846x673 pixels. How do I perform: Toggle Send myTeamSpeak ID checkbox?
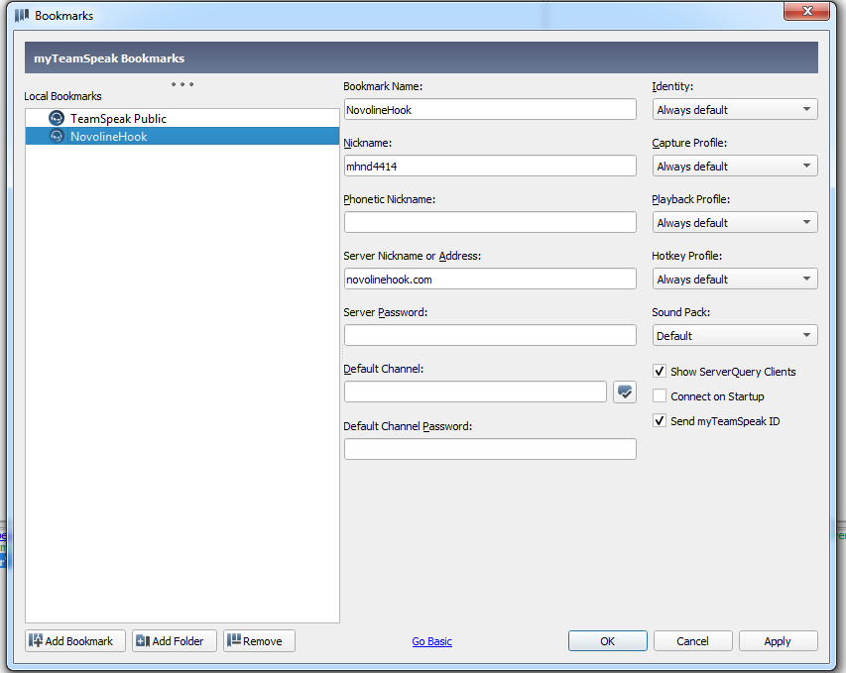coord(660,420)
